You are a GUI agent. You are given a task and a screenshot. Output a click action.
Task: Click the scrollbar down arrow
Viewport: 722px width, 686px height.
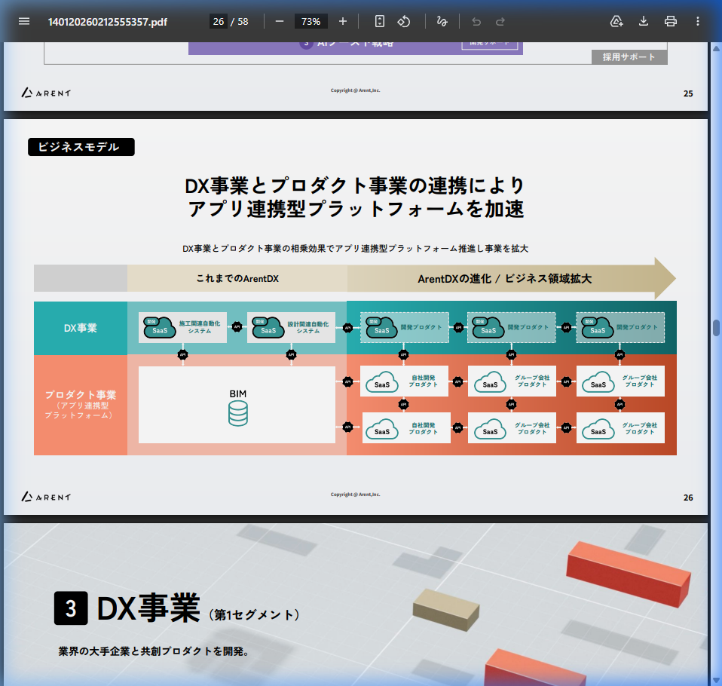pos(714,677)
